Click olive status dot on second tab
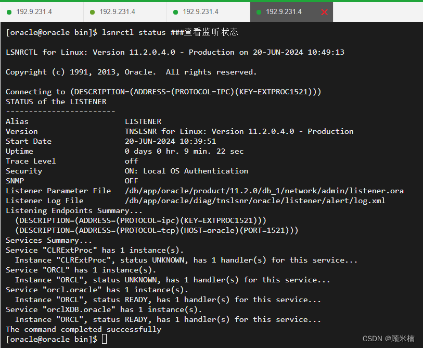The height and width of the screenshot is (348, 423). point(92,12)
